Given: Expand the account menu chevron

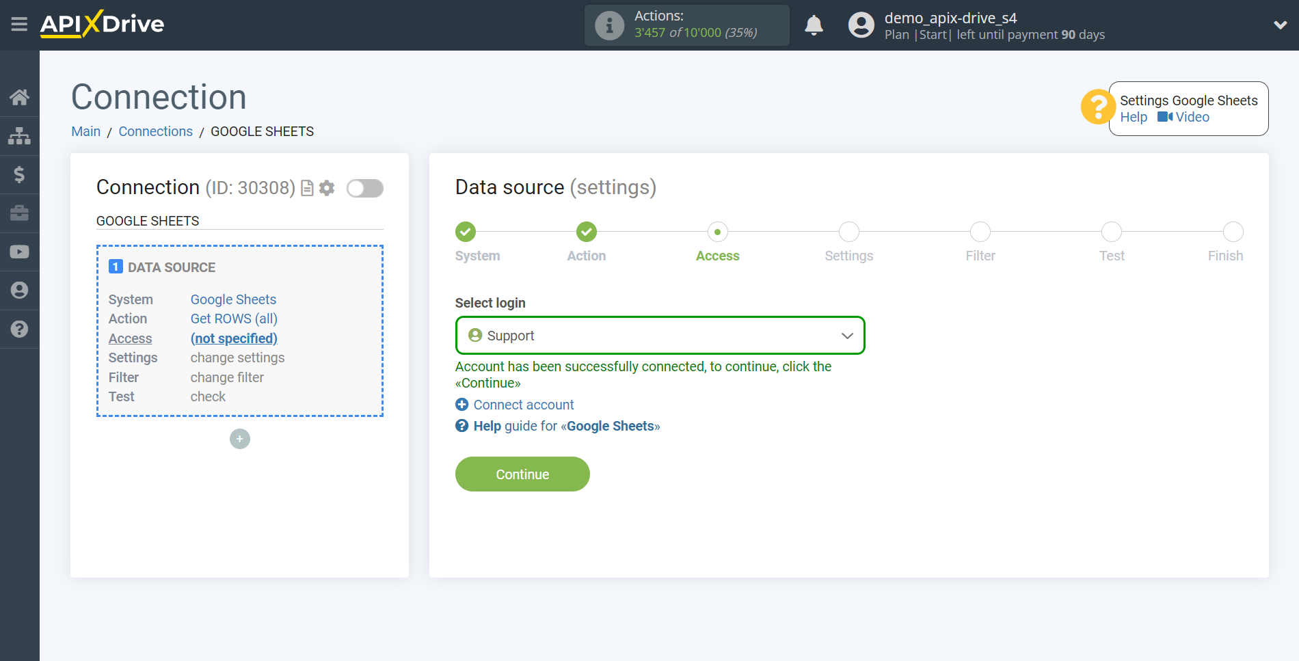Looking at the screenshot, I should point(1280,25).
